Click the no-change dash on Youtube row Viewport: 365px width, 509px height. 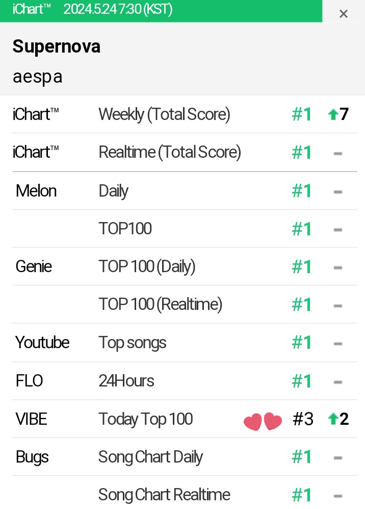point(338,344)
